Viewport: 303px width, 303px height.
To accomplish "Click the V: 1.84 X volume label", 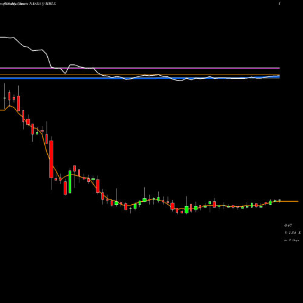I will click(292, 233).
